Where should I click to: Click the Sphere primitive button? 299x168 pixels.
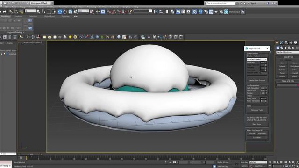282,66
